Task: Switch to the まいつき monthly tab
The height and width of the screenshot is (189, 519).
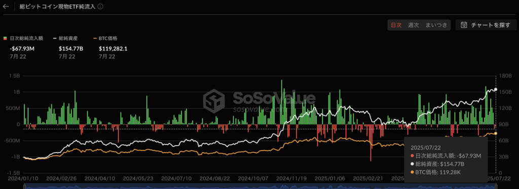Action: coord(436,25)
